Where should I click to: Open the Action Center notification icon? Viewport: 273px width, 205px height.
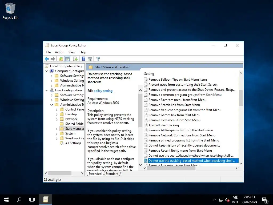pos(264,200)
